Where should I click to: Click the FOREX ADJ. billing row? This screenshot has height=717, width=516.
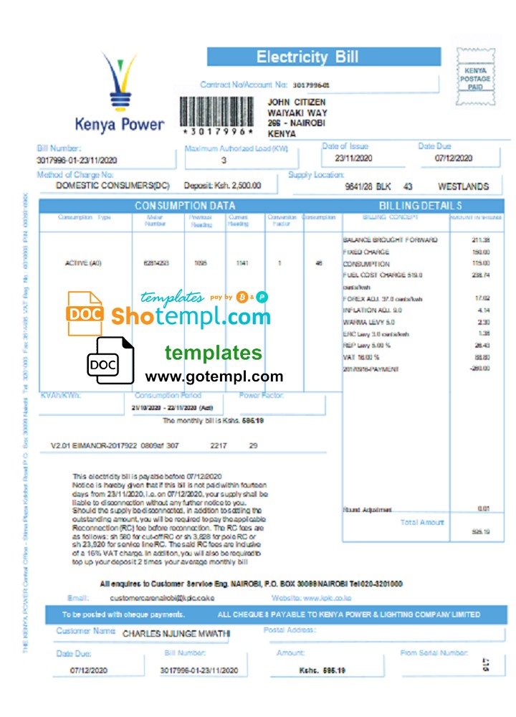(x=416, y=298)
